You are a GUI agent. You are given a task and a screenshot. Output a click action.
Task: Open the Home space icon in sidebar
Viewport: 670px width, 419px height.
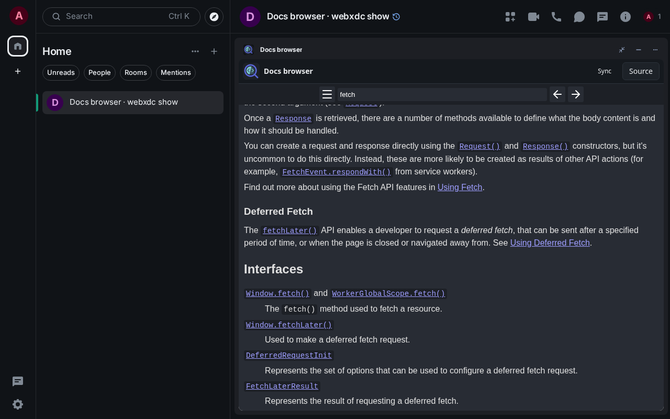[x=18, y=46]
